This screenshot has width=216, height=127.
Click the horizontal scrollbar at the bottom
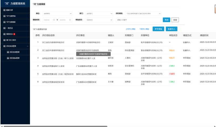coord(54,126)
